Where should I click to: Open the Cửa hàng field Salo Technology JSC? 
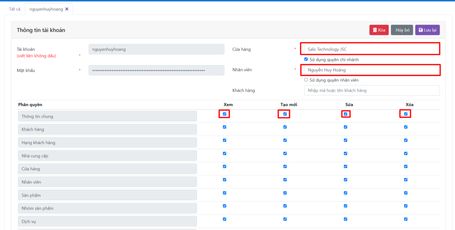[372, 49]
